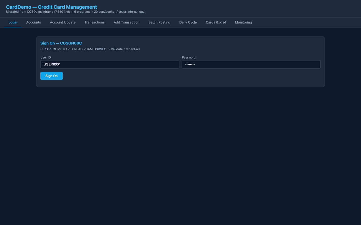Switch to the Accounts tab

tap(33, 22)
